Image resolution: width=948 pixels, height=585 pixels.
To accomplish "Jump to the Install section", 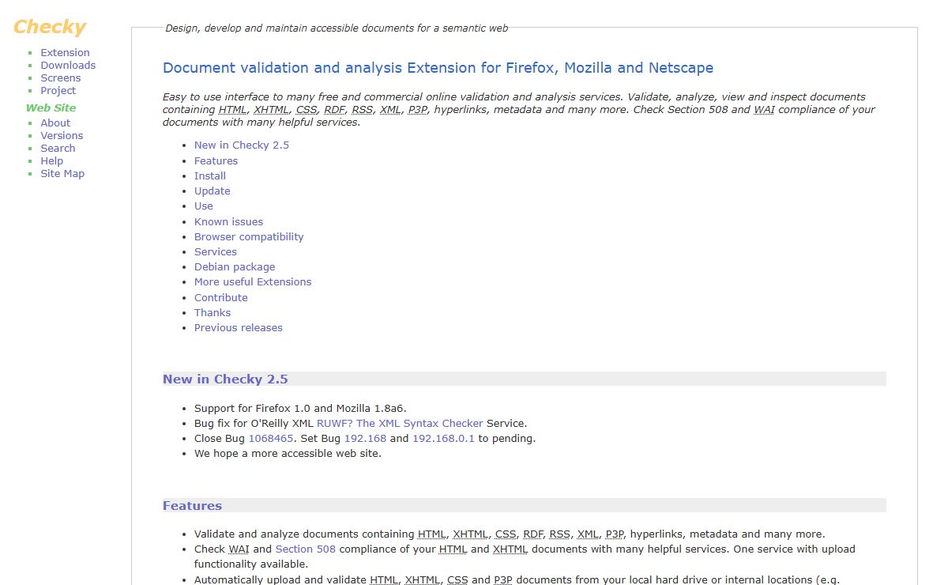I will click(x=210, y=176).
